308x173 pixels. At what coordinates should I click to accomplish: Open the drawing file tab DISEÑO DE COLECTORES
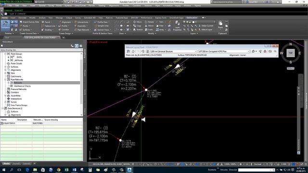pyautogui.click(x=40, y=37)
